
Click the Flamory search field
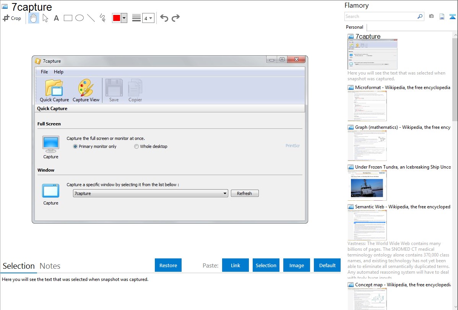(x=381, y=16)
